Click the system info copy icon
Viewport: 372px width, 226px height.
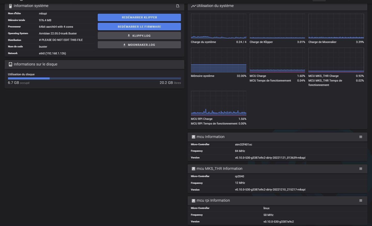click(x=178, y=6)
